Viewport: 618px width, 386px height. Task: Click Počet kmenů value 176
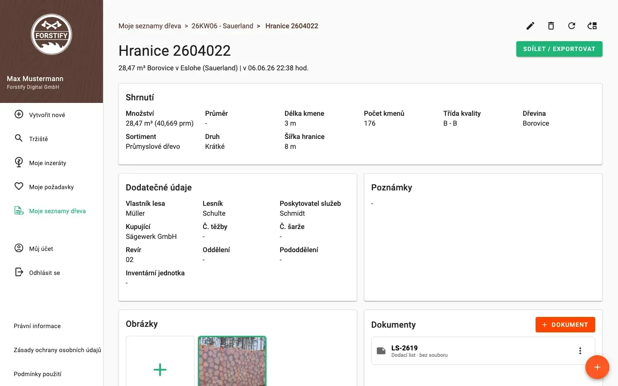pyautogui.click(x=370, y=123)
